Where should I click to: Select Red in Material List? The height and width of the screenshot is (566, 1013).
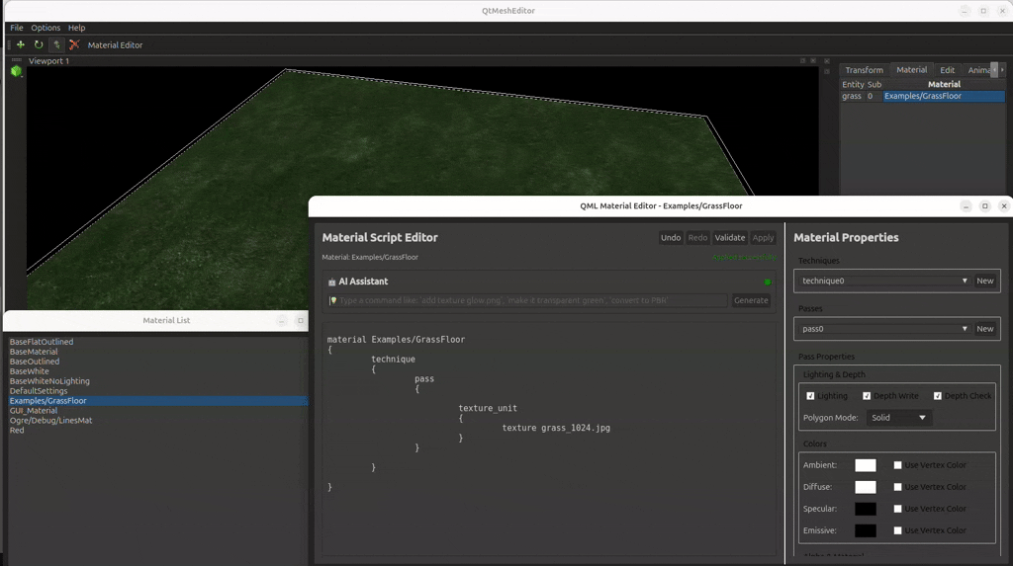pyautogui.click(x=17, y=431)
